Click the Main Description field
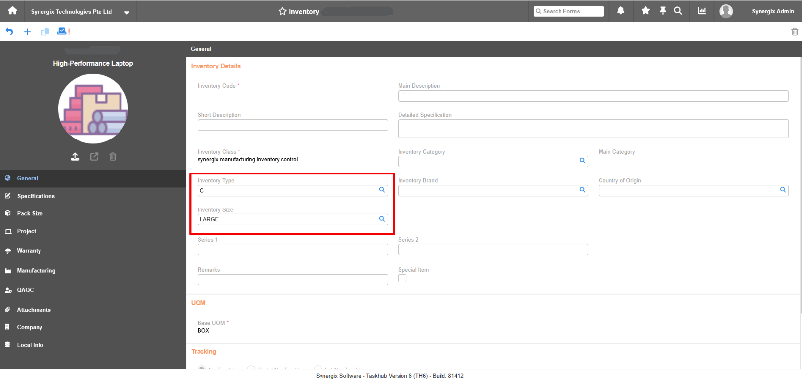802x382 pixels. click(593, 96)
